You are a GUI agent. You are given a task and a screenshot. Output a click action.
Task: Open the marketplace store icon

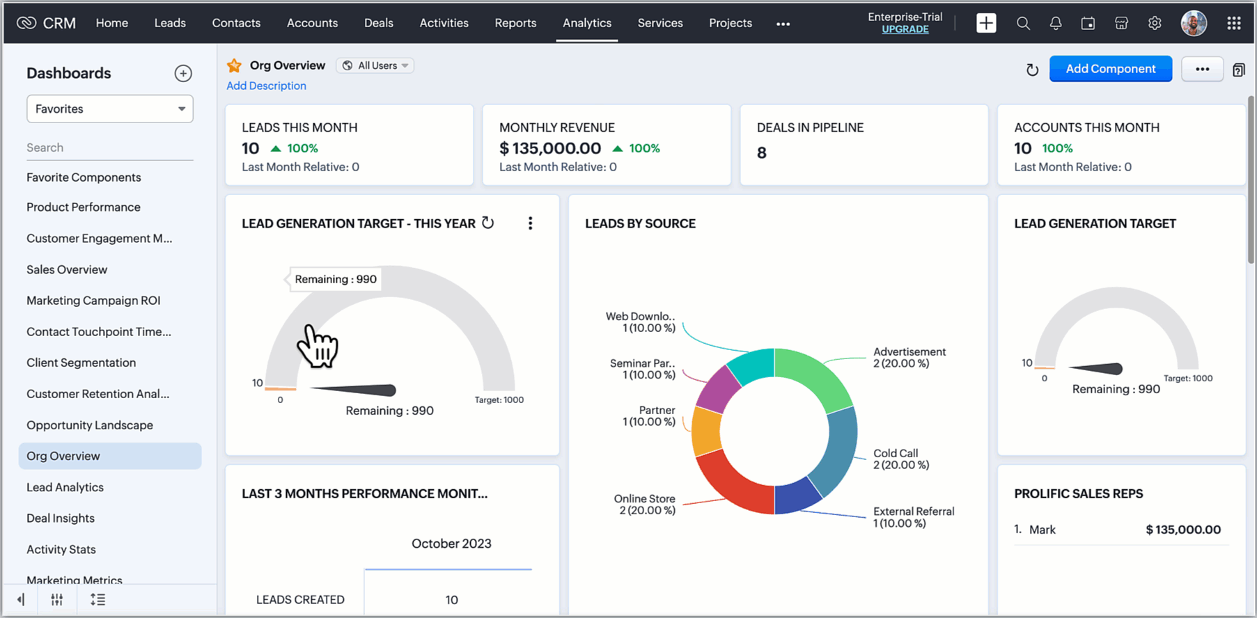click(1121, 23)
